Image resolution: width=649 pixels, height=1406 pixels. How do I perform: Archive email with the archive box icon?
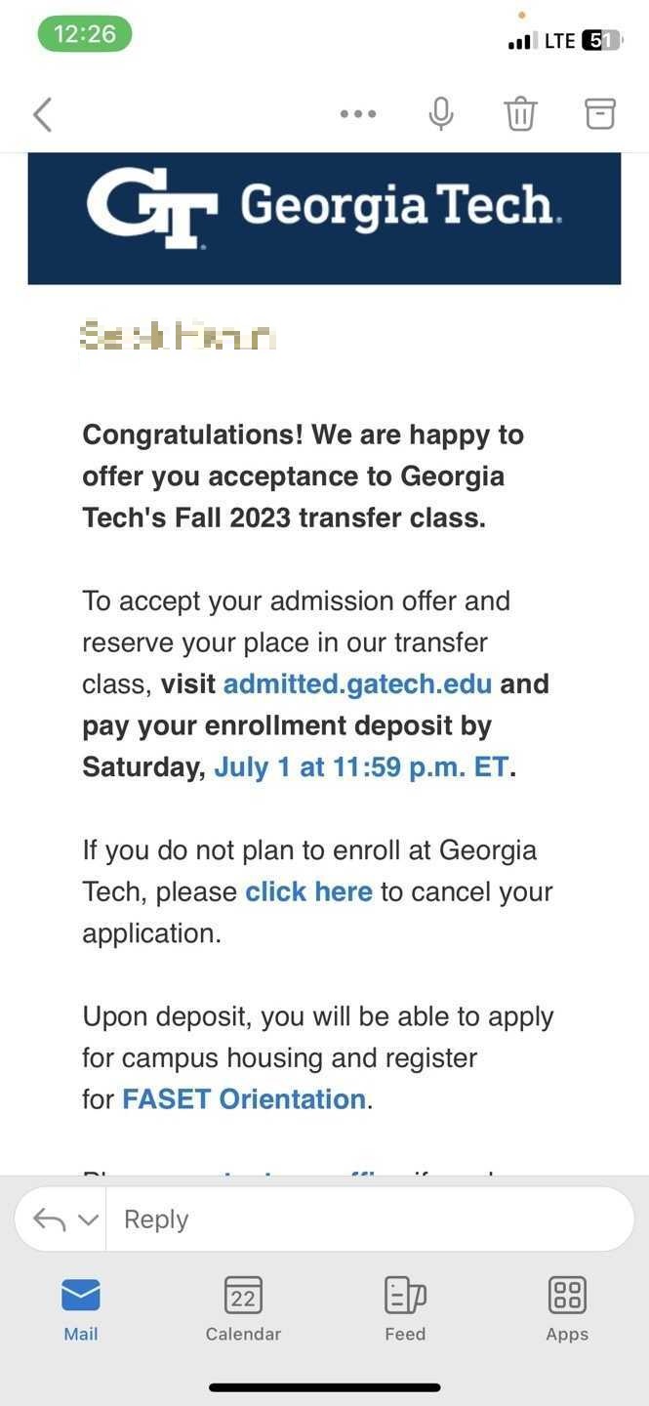[x=600, y=113]
